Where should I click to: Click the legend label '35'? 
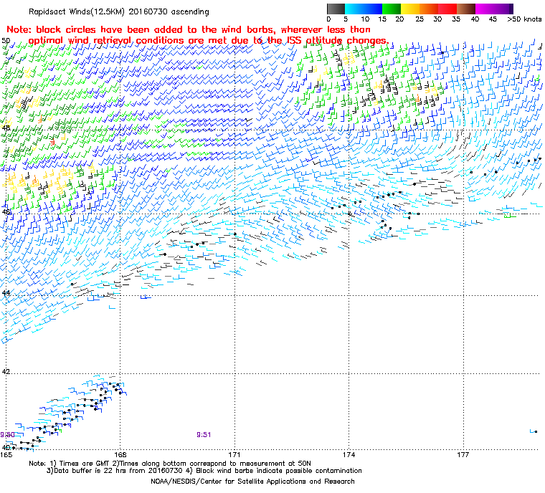pos(456,19)
